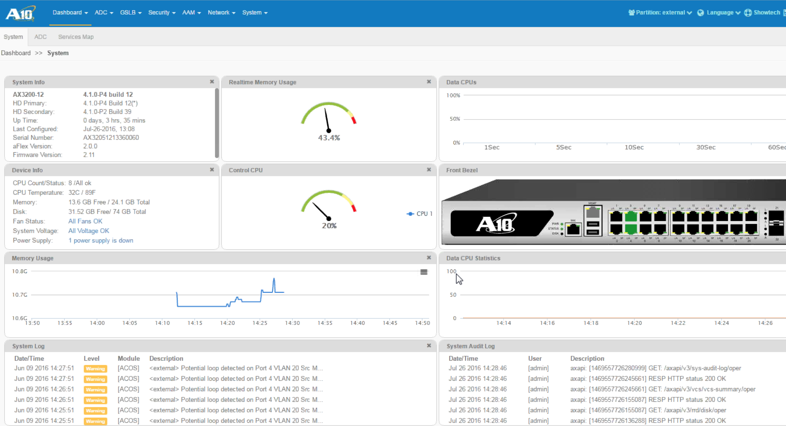Close the System Log panel
This screenshot has width=786, height=426.
tap(429, 345)
